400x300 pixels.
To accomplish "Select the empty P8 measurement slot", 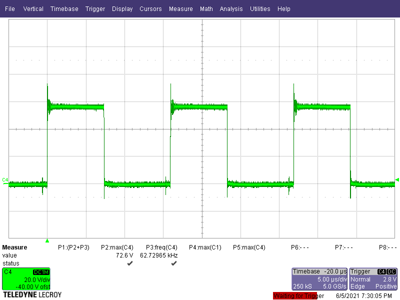I will (388, 247).
